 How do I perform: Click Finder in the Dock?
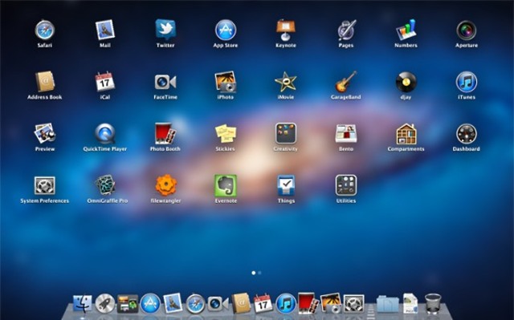82,304
